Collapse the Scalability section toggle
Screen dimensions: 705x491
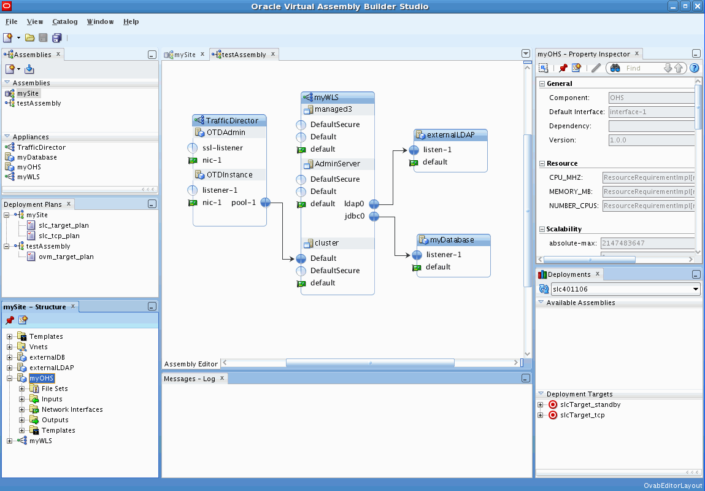click(x=542, y=230)
